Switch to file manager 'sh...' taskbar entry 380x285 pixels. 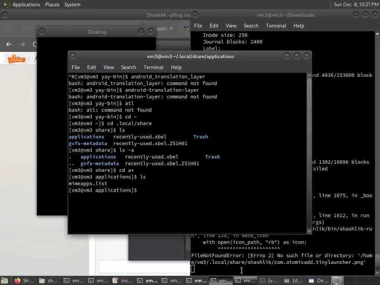point(49,281)
